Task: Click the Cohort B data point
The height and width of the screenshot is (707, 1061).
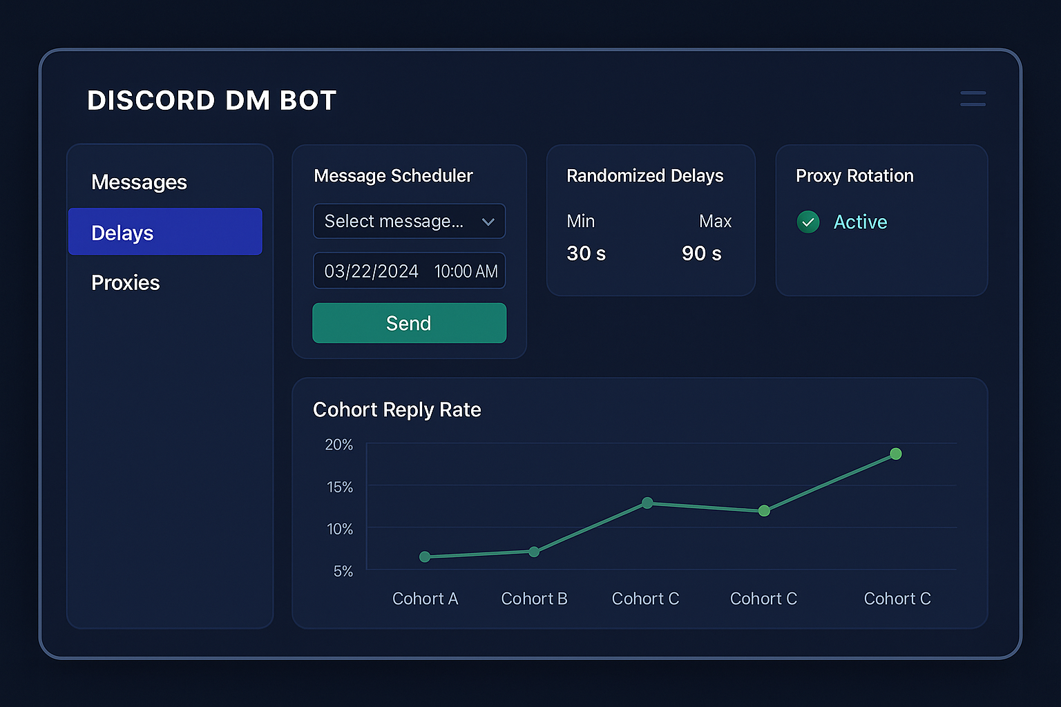Action: click(x=534, y=552)
